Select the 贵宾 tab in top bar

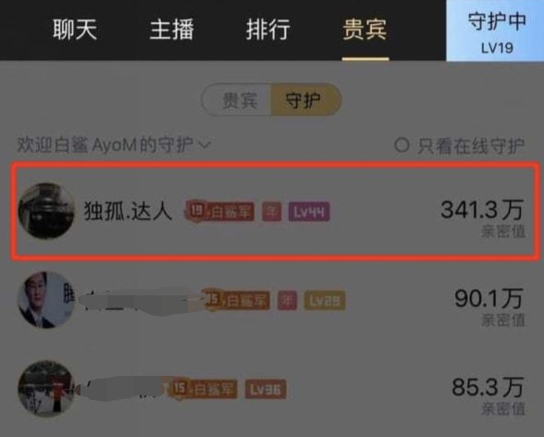[365, 30]
